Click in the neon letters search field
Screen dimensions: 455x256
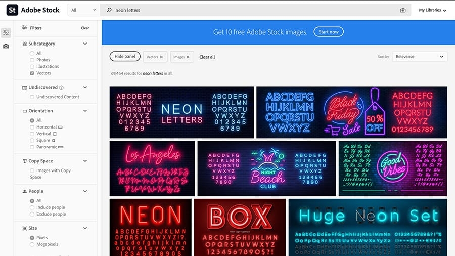pos(255,10)
